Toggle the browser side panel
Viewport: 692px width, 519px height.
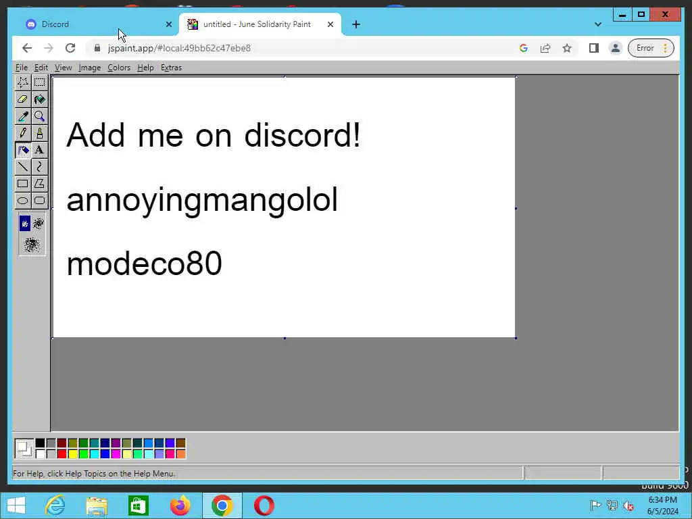tap(594, 48)
